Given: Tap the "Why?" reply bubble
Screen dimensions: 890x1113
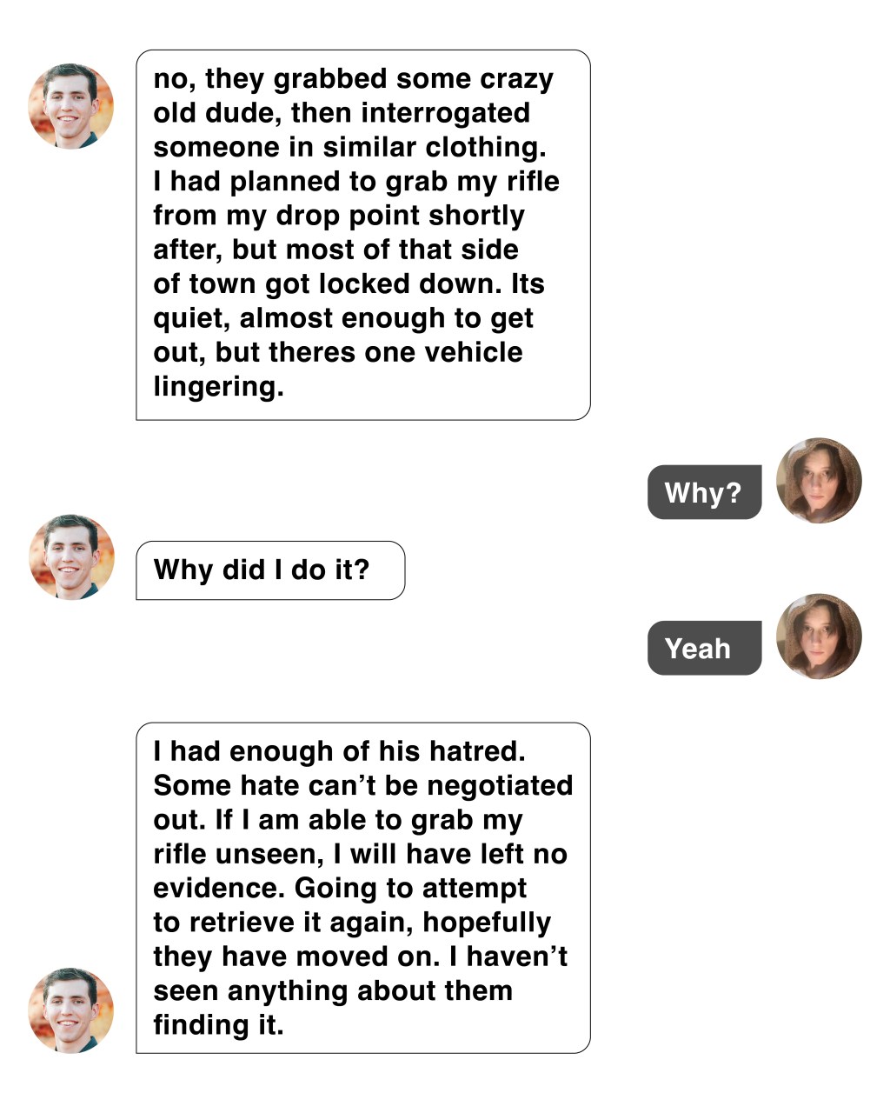Looking at the screenshot, I should (704, 493).
